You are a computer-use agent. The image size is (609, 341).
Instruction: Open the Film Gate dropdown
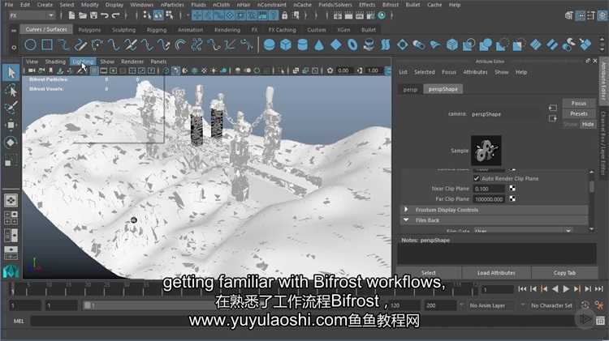(x=523, y=231)
